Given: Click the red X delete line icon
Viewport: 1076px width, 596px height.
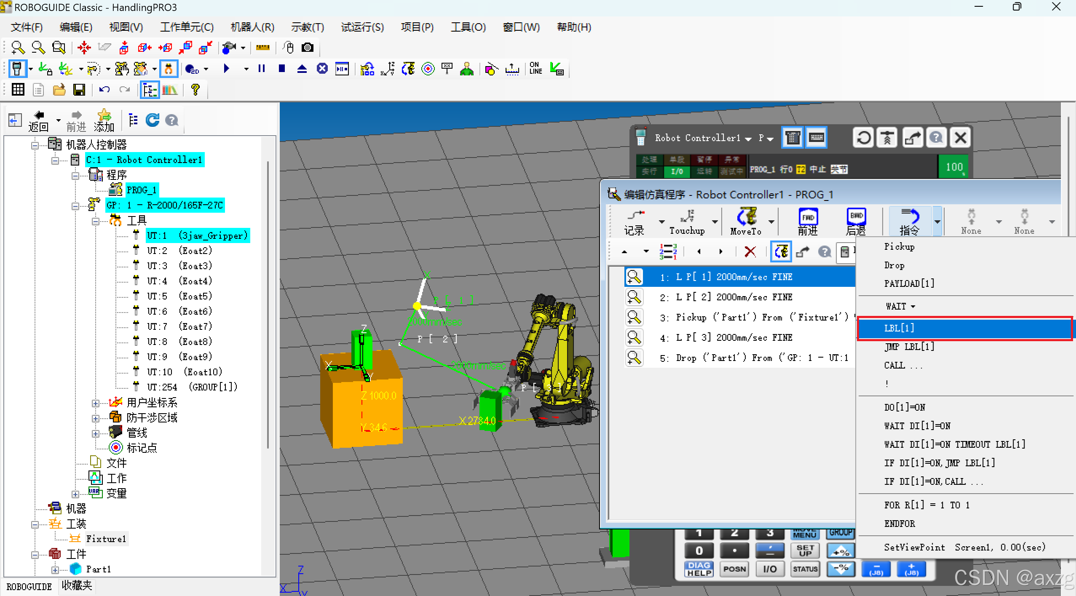Looking at the screenshot, I should point(750,252).
